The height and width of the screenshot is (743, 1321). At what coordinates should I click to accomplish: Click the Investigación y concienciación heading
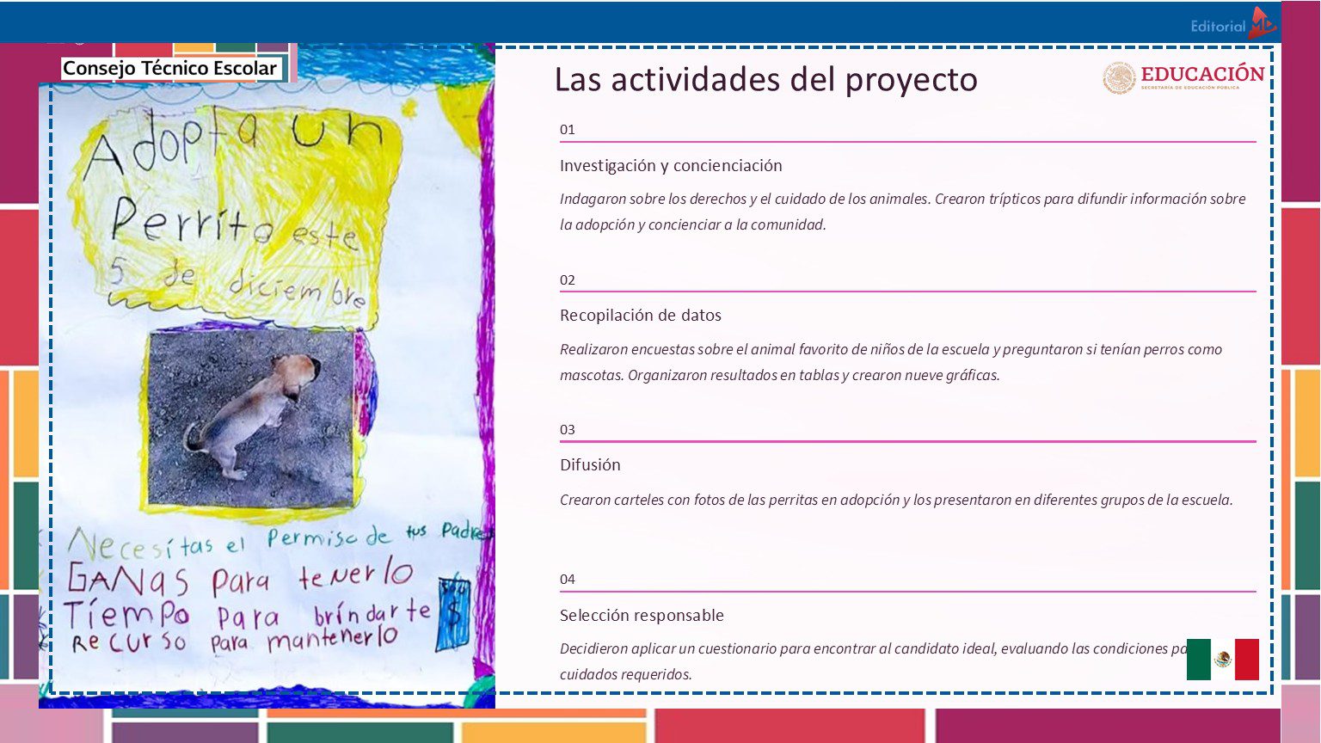point(671,165)
